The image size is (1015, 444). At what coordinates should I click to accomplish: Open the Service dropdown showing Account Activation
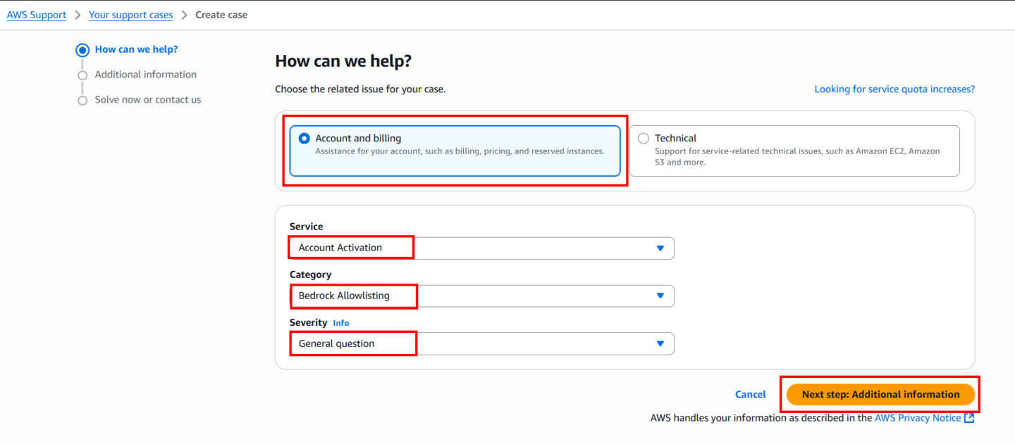click(481, 248)
